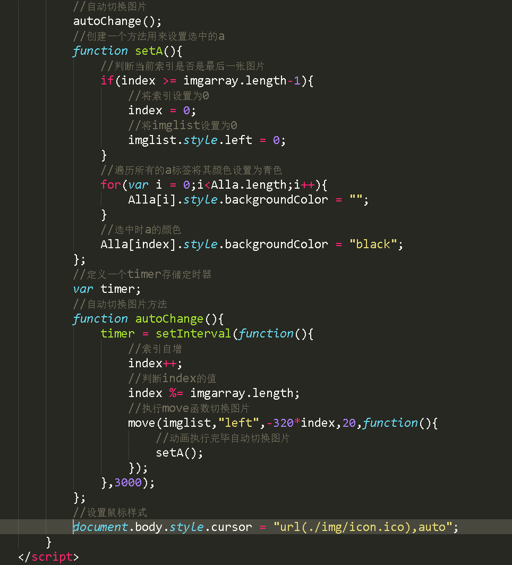Click the comment '//索引自增'

[155, 349]
